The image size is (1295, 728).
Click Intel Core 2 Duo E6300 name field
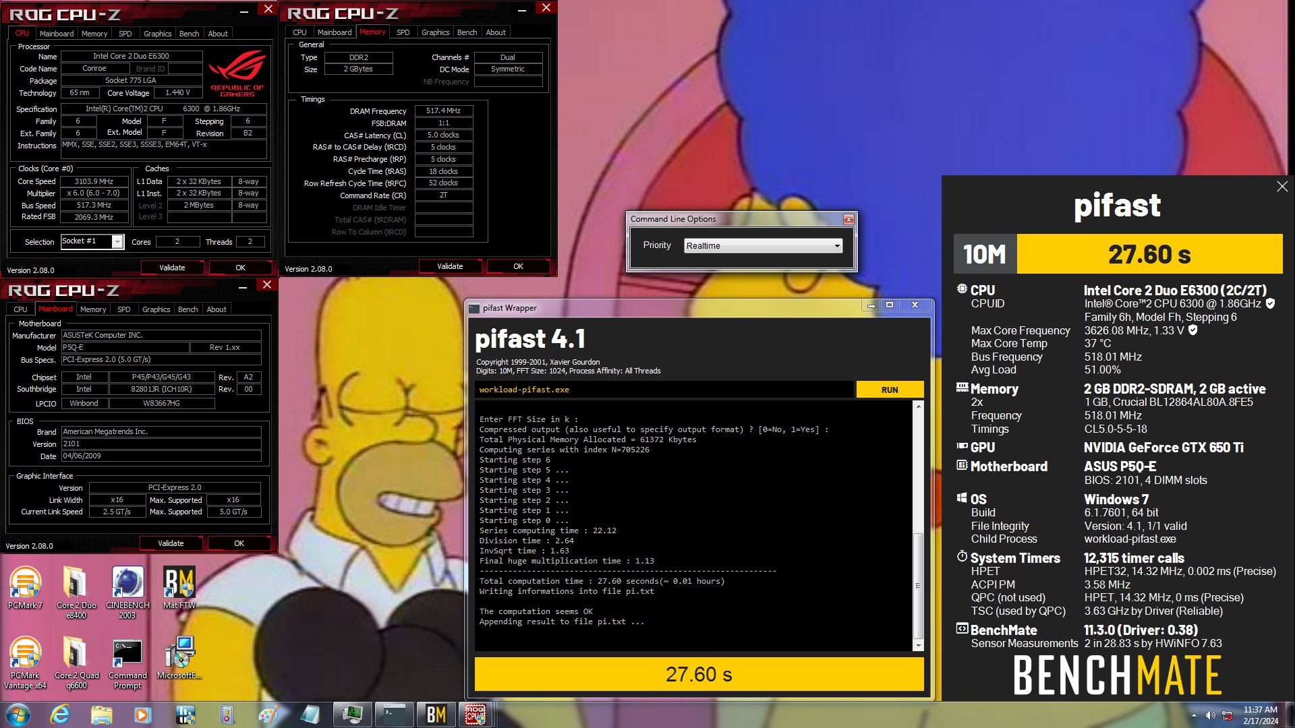[131, 57]
